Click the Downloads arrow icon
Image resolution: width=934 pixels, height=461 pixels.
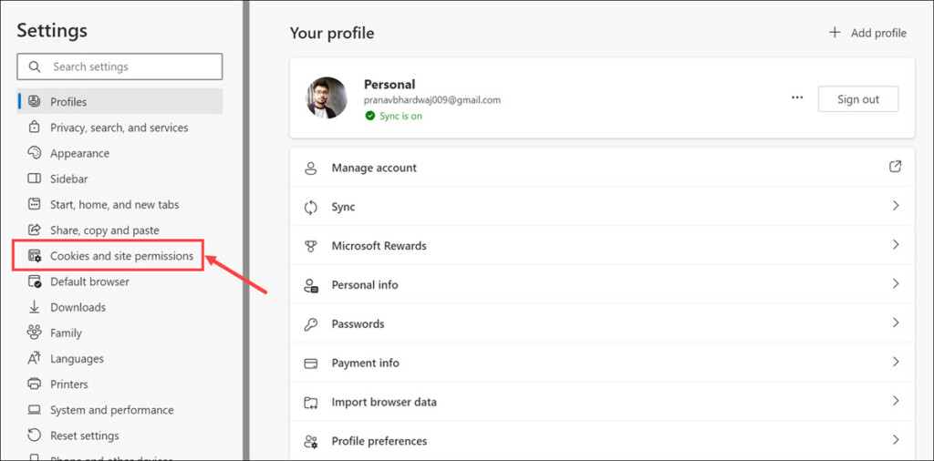[x=35, y=307]
